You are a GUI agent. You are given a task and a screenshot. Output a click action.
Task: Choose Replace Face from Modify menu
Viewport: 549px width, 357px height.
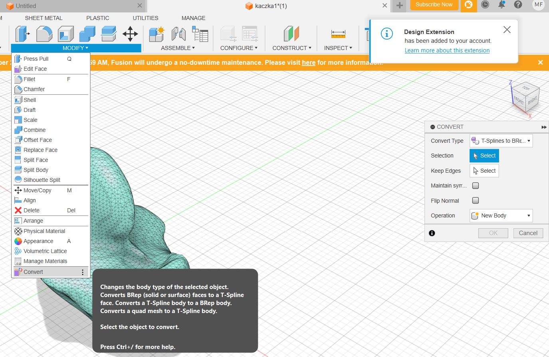(x=51, y=150)
